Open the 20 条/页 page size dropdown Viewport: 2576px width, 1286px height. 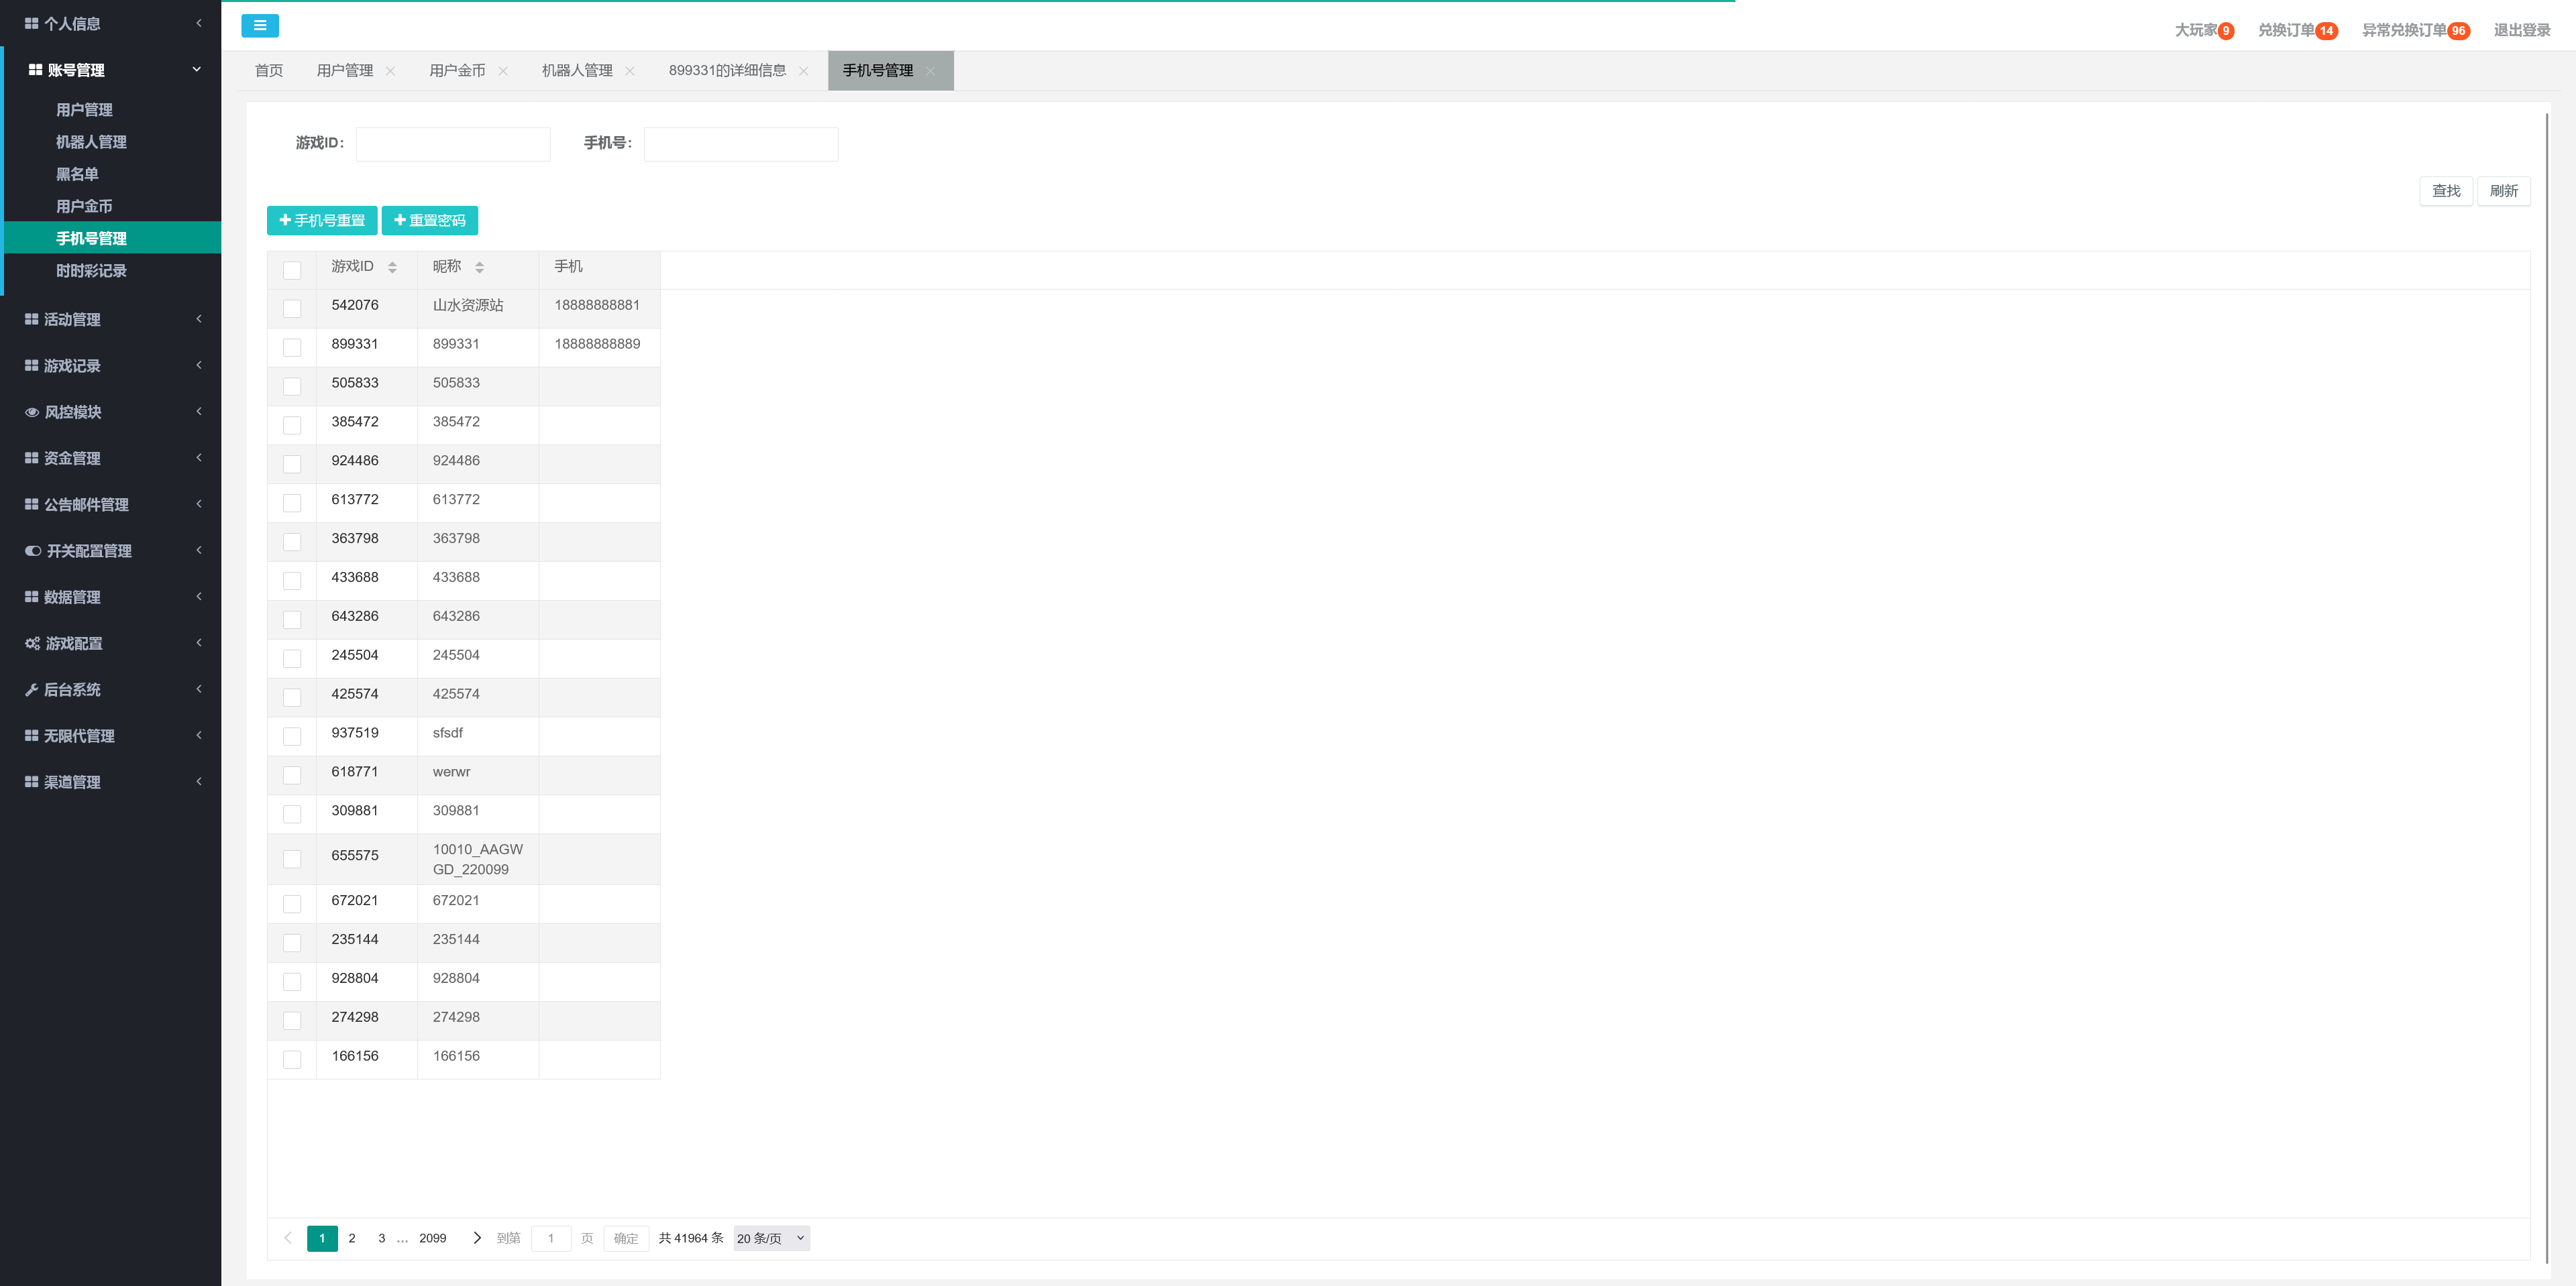click(x=771, y=1238)
